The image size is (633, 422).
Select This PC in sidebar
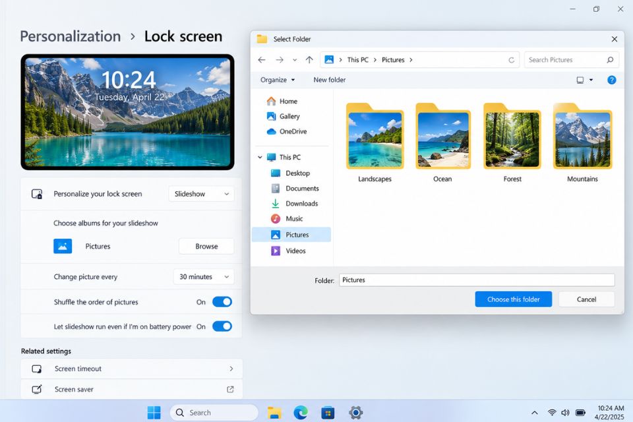284,157
